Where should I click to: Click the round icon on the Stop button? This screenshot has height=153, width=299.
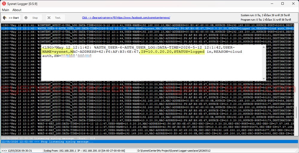(x=26, y=18)
